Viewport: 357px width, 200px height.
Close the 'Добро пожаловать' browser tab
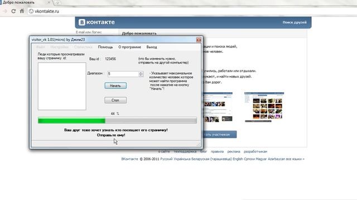coord(49,2)
